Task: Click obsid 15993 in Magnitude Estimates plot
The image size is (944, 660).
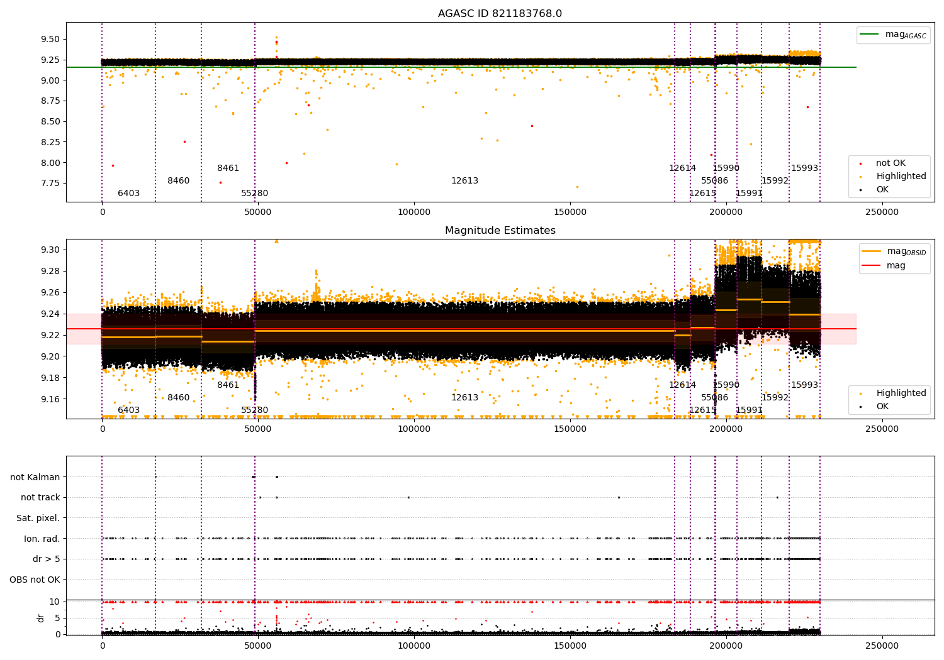Action: (x=805, y=385)
